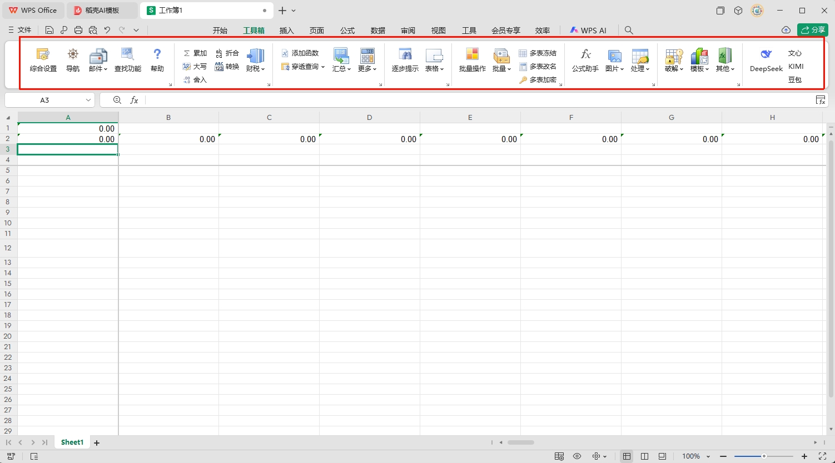Click the 分享 share button
This screenshot has height=463, width=835.
point(812,30)
